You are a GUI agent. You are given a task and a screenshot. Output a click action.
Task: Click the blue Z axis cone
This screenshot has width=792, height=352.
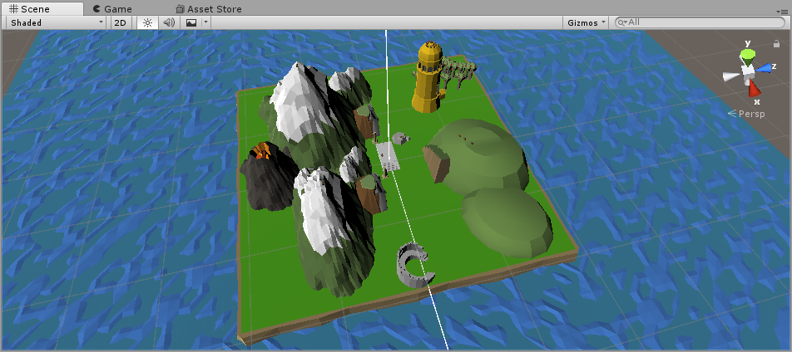(x=765, y=68)
